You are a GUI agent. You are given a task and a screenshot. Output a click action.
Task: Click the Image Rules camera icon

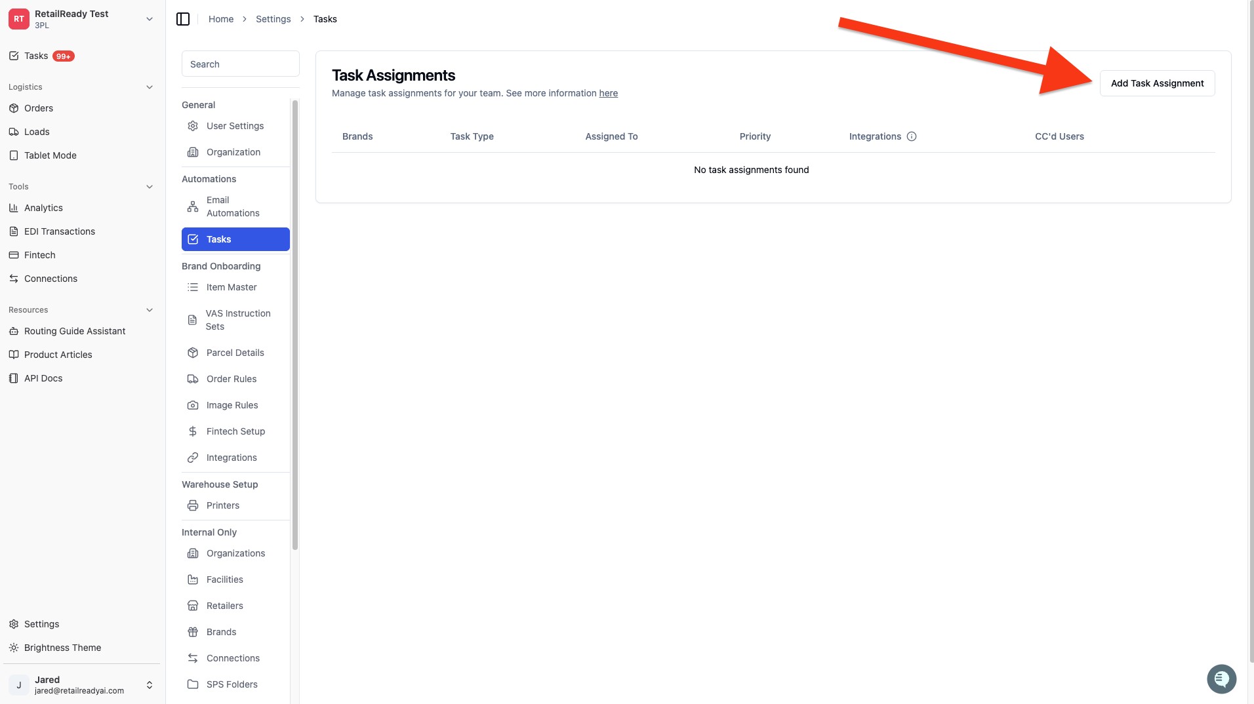click(x=193, y=405)
